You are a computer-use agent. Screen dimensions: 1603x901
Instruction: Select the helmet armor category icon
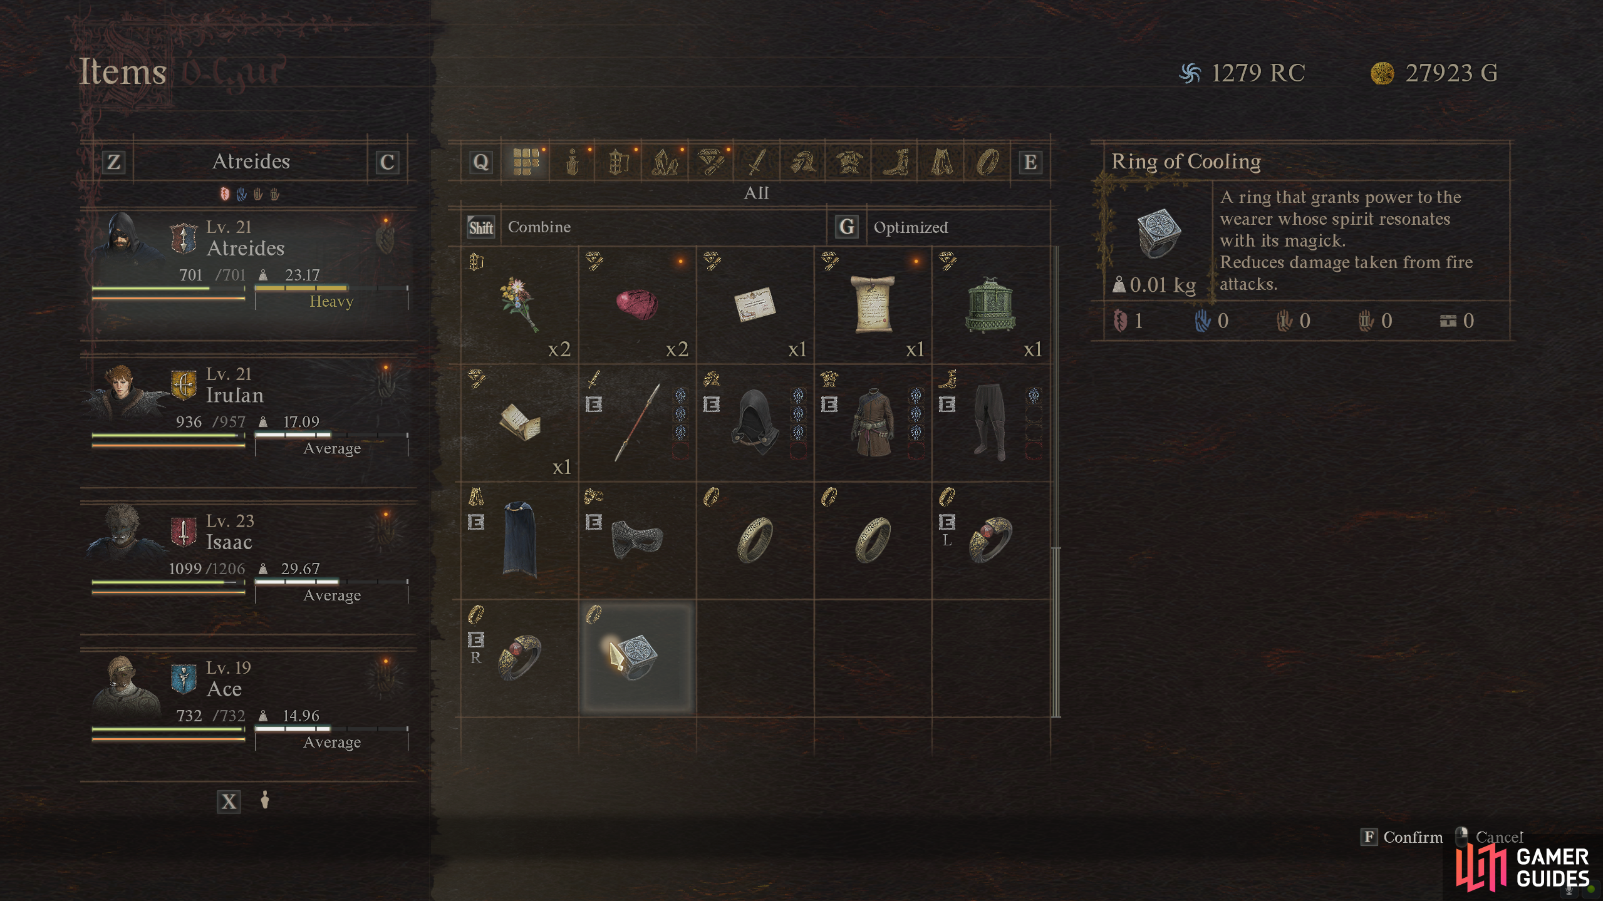(803, 163)
